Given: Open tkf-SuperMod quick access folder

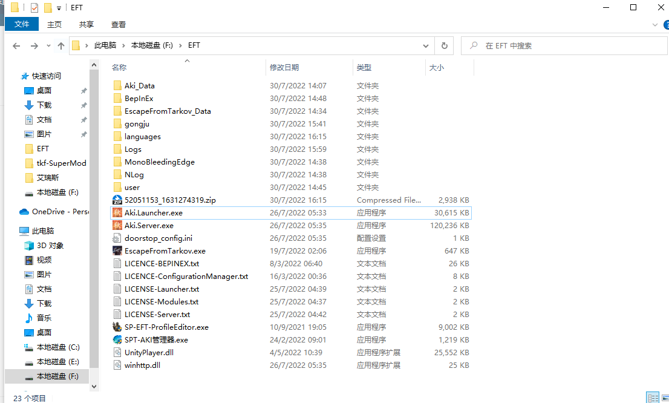Looking at the screenshot, I should point(62,163).
